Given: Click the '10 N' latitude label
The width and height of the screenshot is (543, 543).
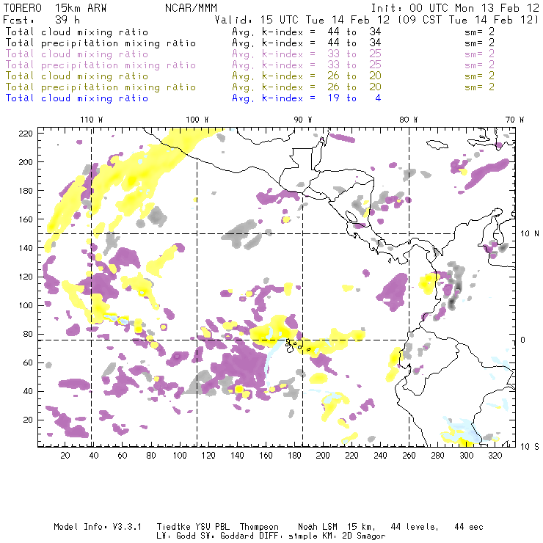Looking at the screenshot, I should [x=530, y=234].
